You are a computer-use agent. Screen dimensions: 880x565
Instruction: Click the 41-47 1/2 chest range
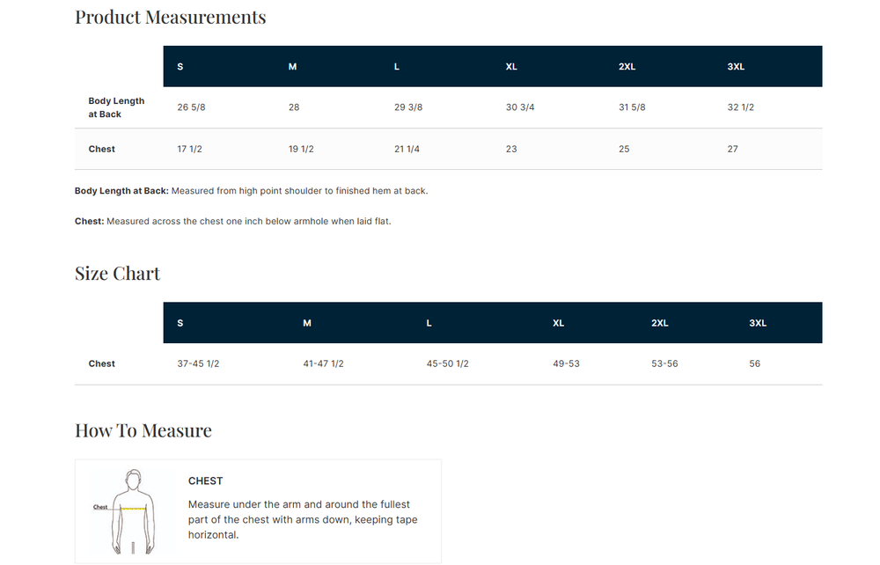pos(323,363)
